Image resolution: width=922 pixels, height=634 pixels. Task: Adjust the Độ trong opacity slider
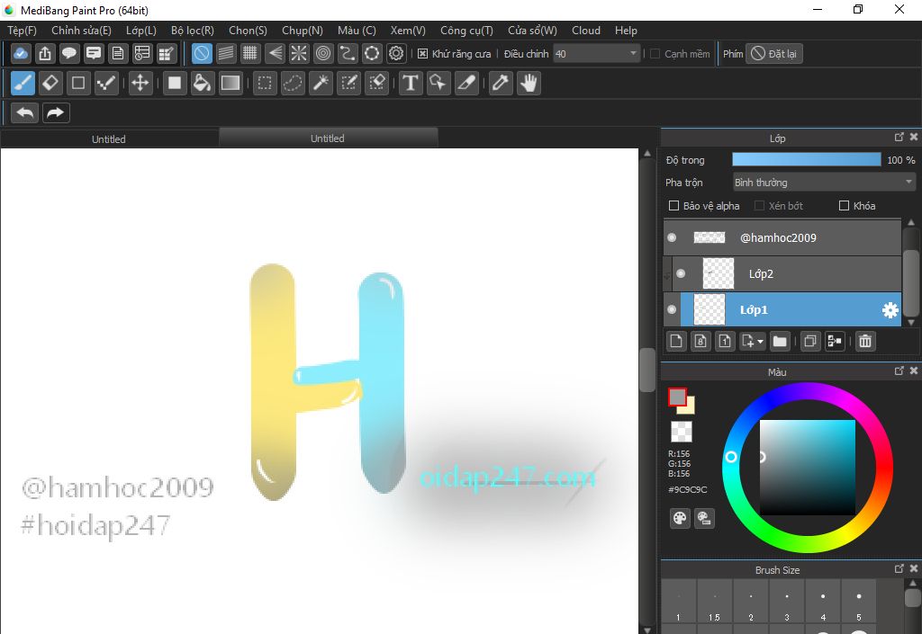pos(806,160)
